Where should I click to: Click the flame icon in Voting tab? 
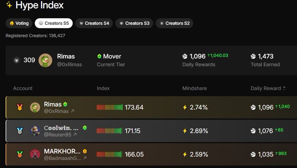(12, 23)
